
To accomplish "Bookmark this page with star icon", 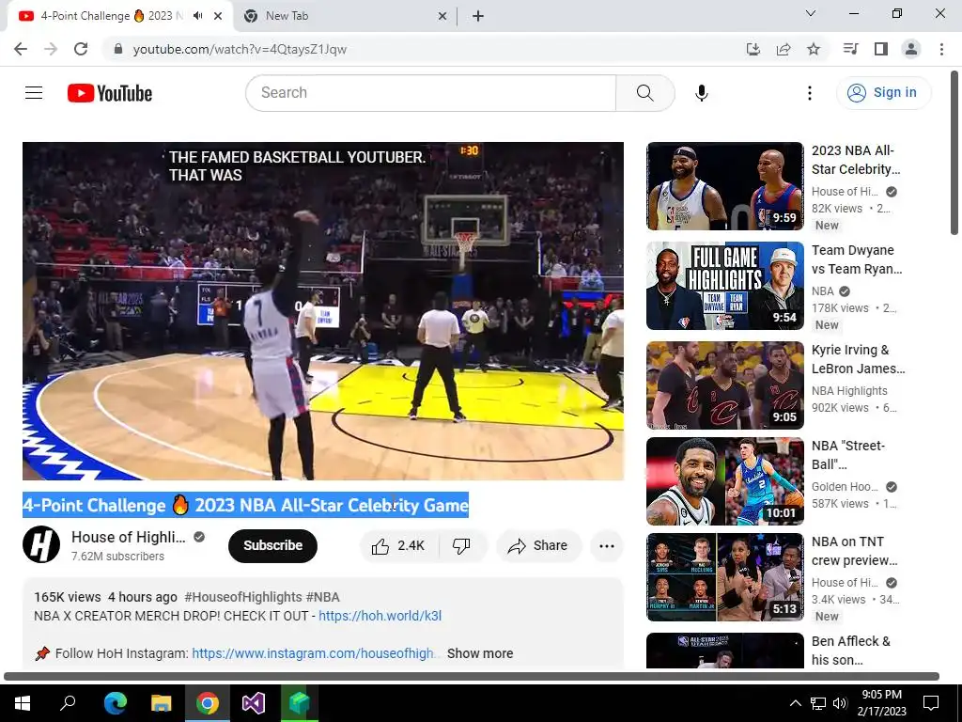I will 814,49.
